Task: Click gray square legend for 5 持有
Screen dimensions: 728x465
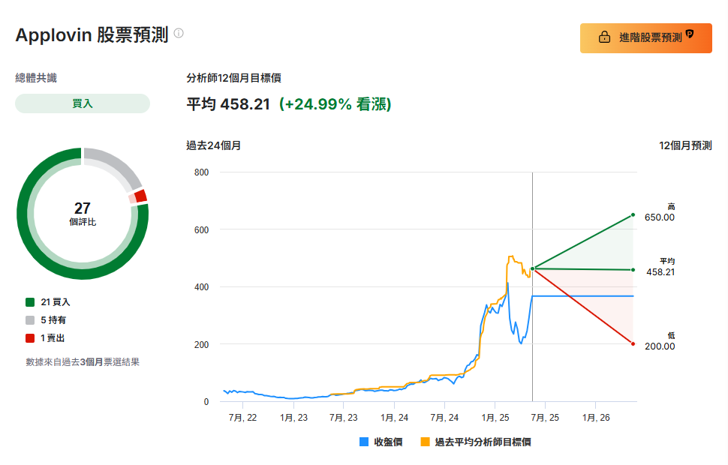Action: 30,320
